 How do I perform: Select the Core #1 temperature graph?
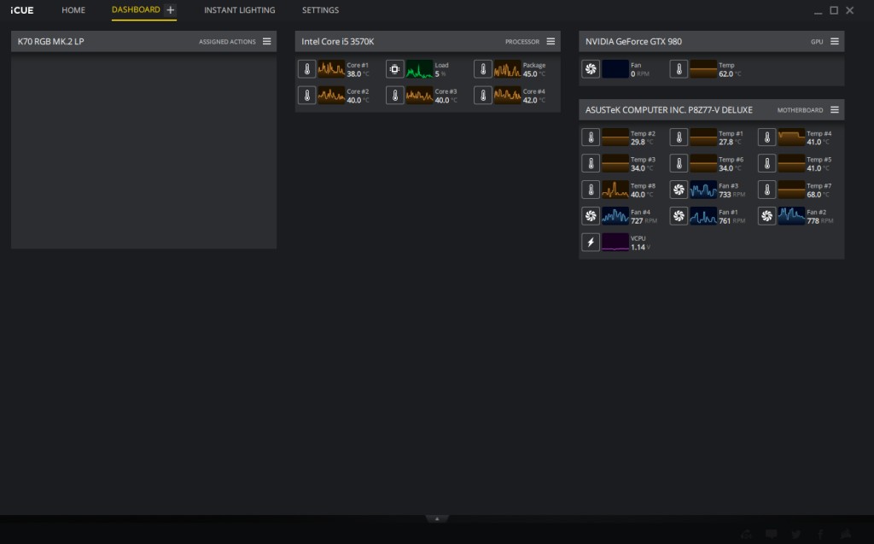pos(331,69)
